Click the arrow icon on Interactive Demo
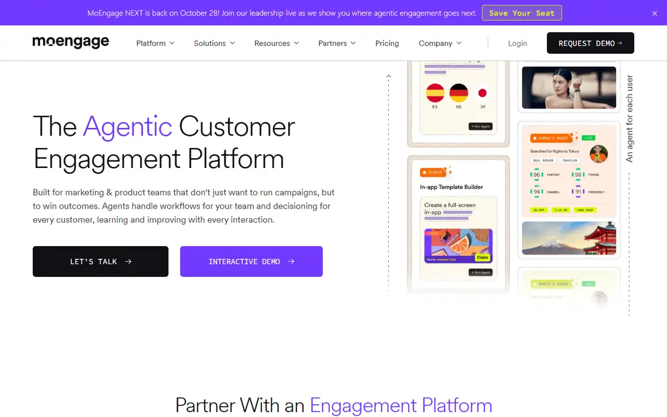This screenshot has width=667, height=417. pyautogui.click(x=291, y=261)
